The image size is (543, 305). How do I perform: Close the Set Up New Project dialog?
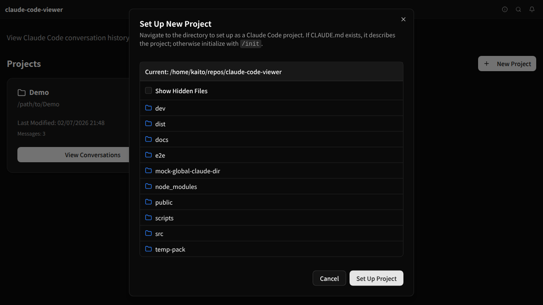403,19
